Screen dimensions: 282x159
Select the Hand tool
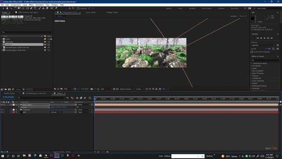(7, 8)
